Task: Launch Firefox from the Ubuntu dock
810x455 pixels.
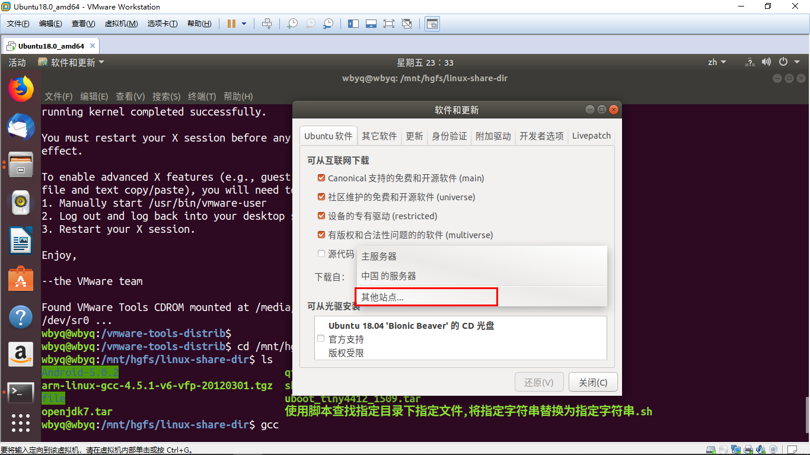Action: (21, 89)
